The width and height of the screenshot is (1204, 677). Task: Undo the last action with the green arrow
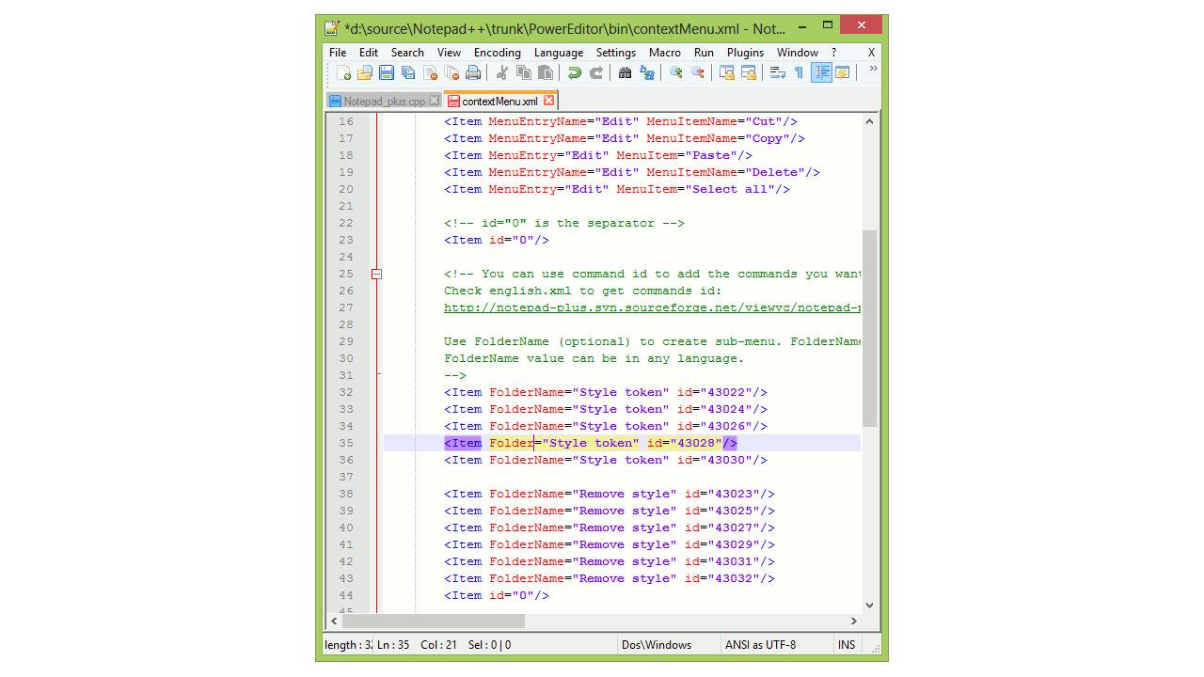coord(574,72)
